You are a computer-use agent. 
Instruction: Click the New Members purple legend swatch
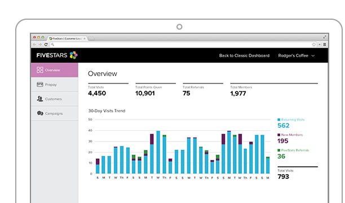279,135
